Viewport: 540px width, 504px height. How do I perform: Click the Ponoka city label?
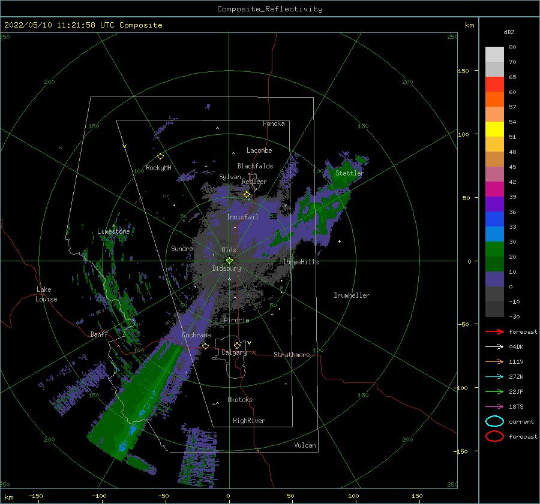tap(274, 123)
